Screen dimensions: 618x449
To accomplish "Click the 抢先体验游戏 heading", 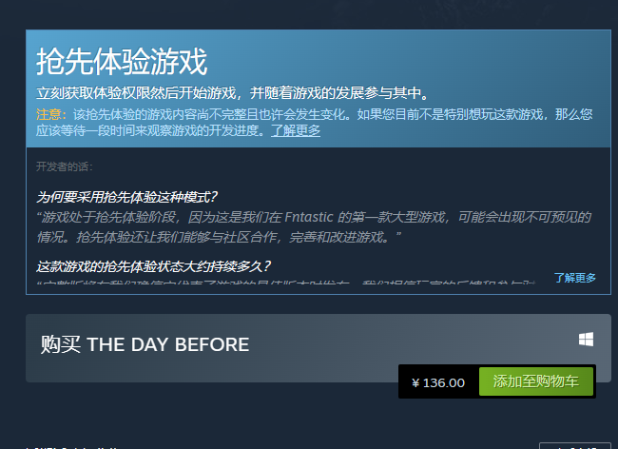I will (122, 62).
